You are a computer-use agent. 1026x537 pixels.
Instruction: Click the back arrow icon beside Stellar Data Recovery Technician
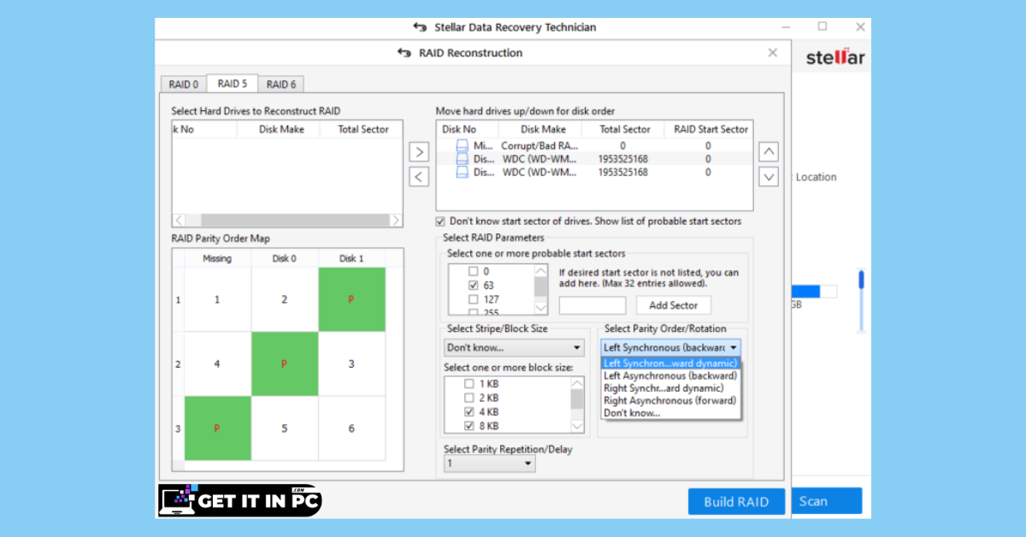pyautogui.click(x=420, y=27)
